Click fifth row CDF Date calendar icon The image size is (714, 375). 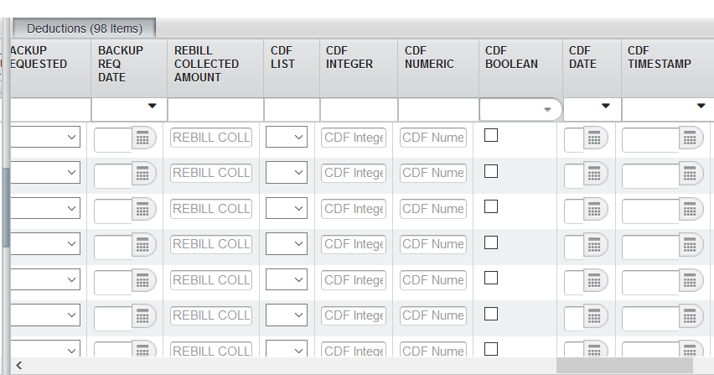tap(595, 281)
